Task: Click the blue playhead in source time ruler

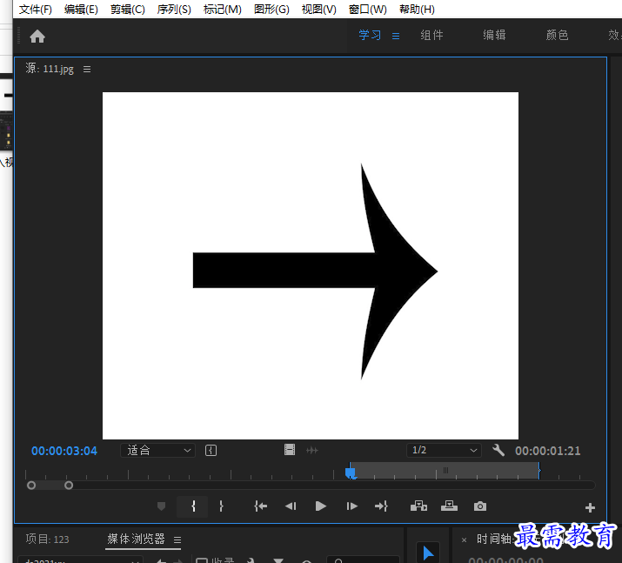Action: click(x=351, y=473)
